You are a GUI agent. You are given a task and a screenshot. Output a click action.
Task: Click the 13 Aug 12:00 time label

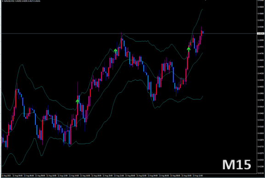coord(198,176)
